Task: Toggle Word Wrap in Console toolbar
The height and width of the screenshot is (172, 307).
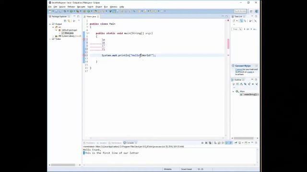Action: [x=223, y=143]
